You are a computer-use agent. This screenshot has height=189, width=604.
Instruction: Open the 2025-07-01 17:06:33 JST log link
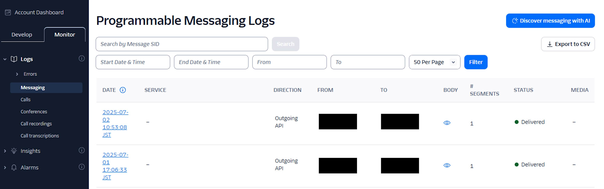click(115, 166)
